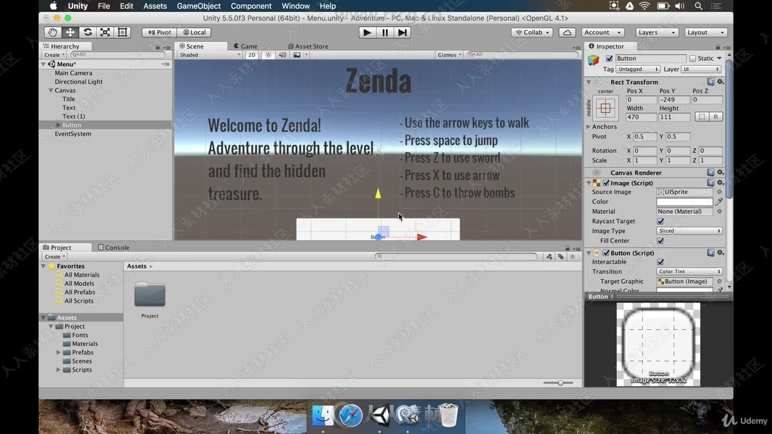Select the Rect transform tool

[122, 33]
